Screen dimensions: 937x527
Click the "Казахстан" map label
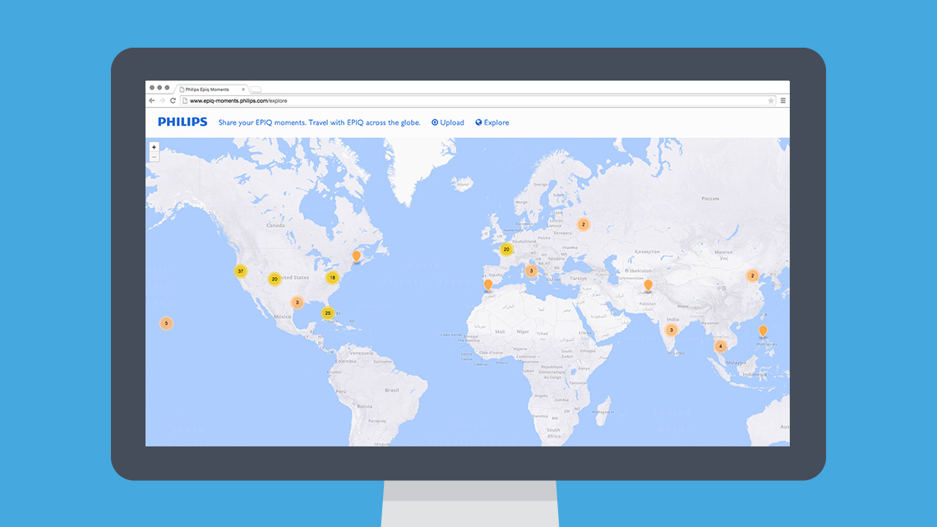pos(647,252)
